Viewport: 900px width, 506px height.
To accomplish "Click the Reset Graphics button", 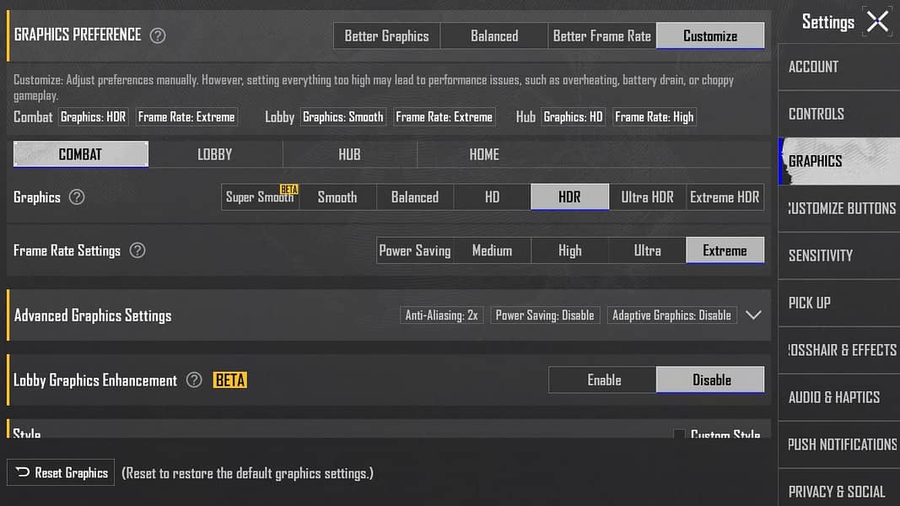I will pyautogui.click(x=61, y=472).
